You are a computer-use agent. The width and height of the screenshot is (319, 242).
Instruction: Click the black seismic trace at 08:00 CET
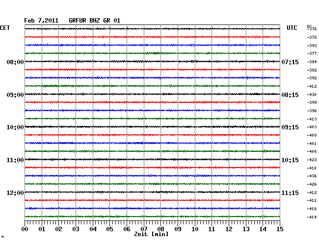[x=152, y=61]
